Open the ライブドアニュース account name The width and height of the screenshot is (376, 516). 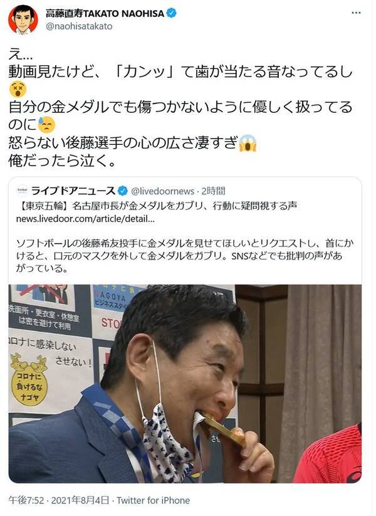pyautogui.click(x=73, y=191)
